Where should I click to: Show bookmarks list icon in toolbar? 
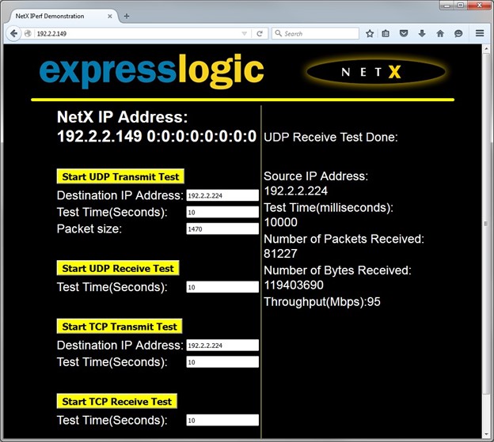pos(386,33)
